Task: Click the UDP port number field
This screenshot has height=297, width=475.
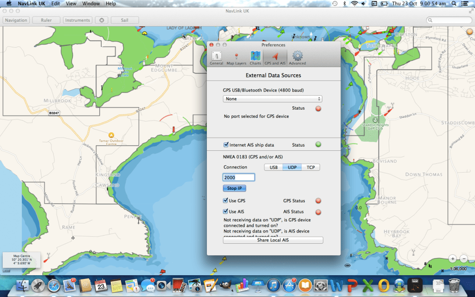Action: pos(239,177)
